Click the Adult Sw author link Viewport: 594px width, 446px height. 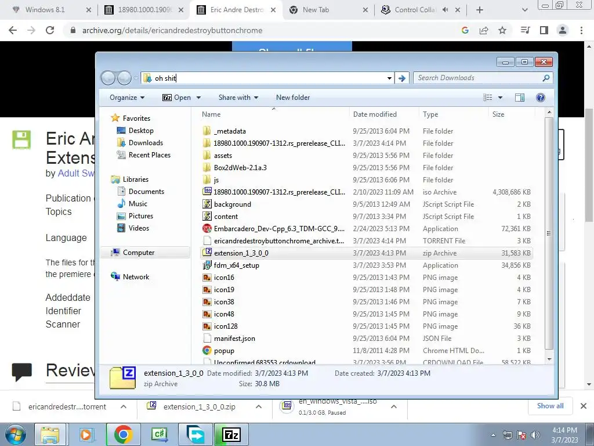pos(76,173)
